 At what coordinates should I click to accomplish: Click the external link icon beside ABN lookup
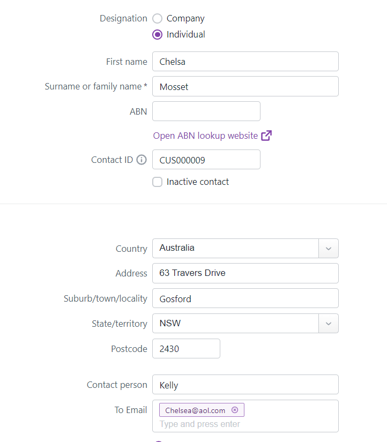click(266, 136)
